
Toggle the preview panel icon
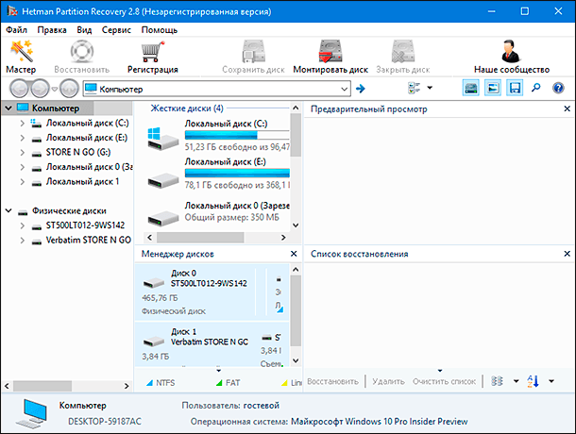493,88
